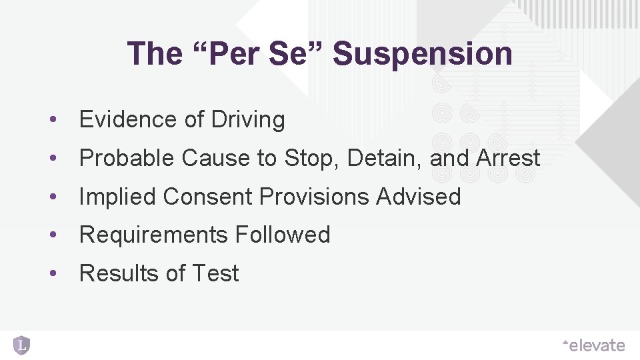Click the Evidence of Driving bullet text
640x360 pixels.
182,120
